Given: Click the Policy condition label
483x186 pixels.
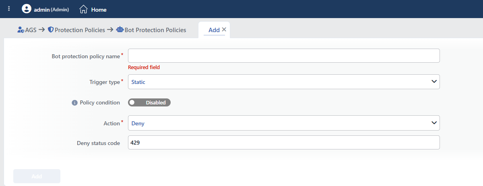Looking at the screenshot, I should click(100, 102).
